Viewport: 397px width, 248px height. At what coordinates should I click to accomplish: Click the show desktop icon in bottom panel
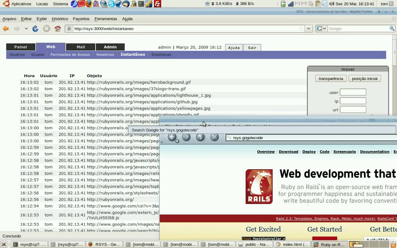[x=4, y=245]
